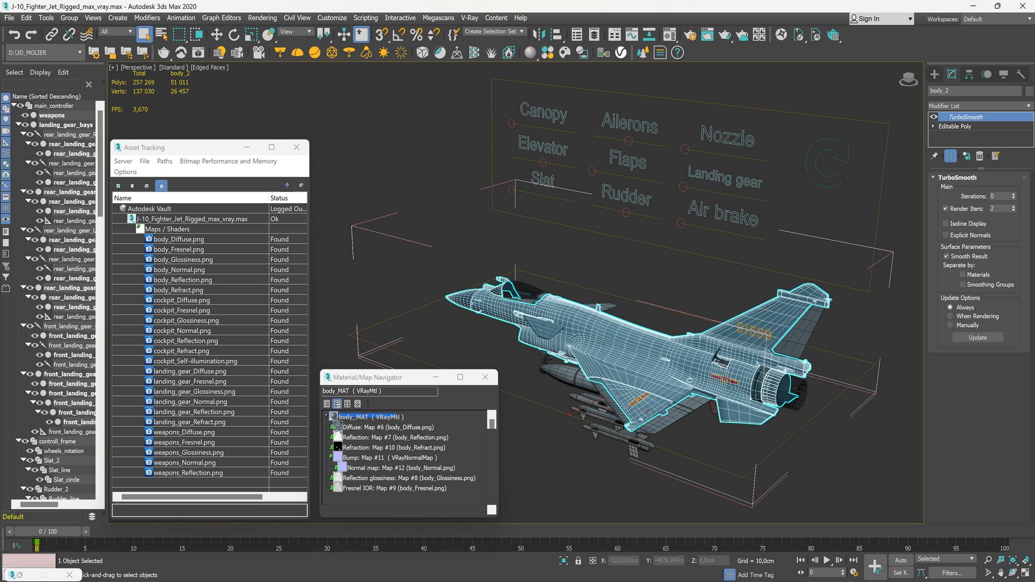Activate Select and Move tool

(217, 35)
